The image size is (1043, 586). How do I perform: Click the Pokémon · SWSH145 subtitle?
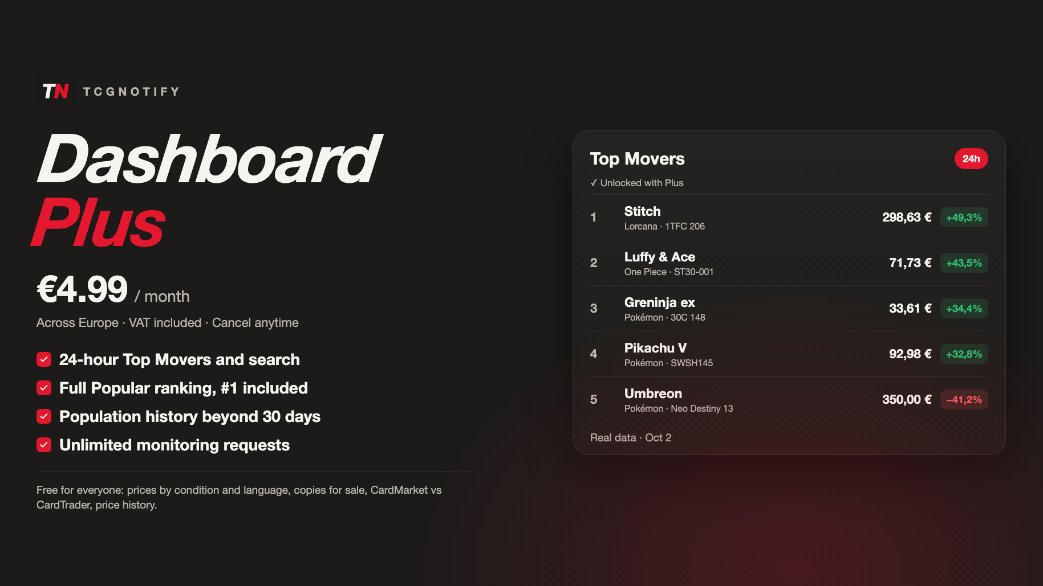(x=668, y=363)
